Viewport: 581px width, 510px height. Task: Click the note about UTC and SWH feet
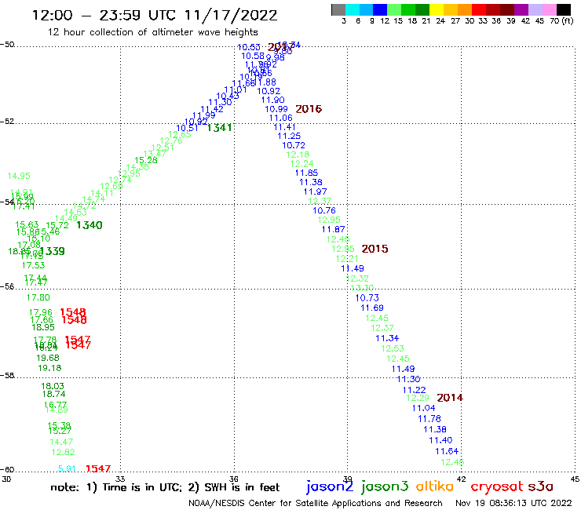pyautogui.click(x=165, y=487)
